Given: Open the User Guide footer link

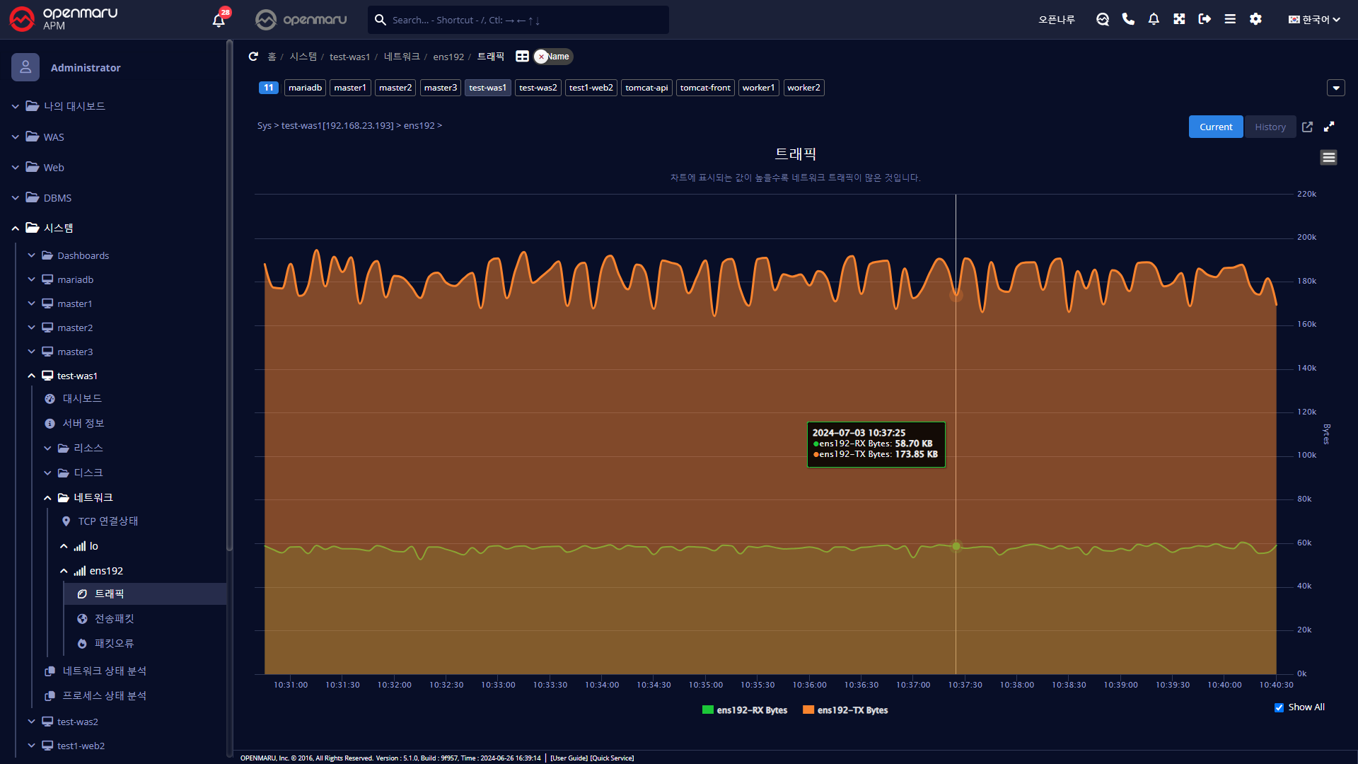Looking at the screenshot, I should tap(568, 758).
